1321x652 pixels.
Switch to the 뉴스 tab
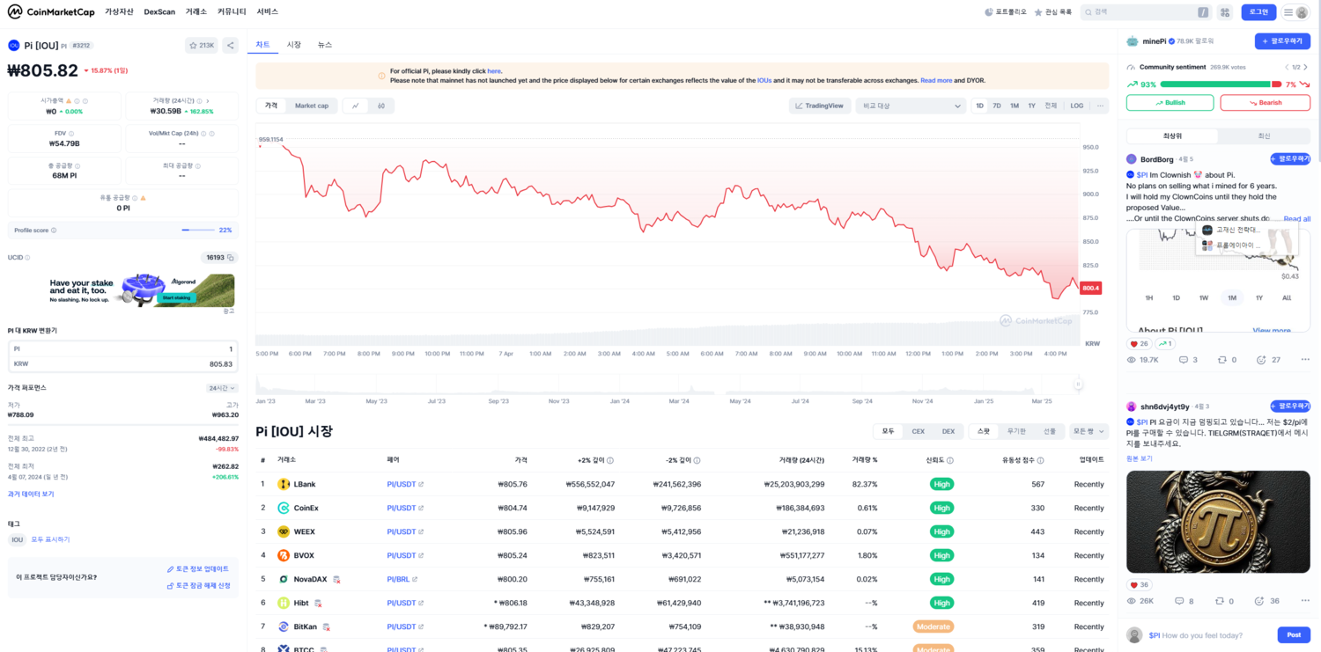[x=325, y=45]
